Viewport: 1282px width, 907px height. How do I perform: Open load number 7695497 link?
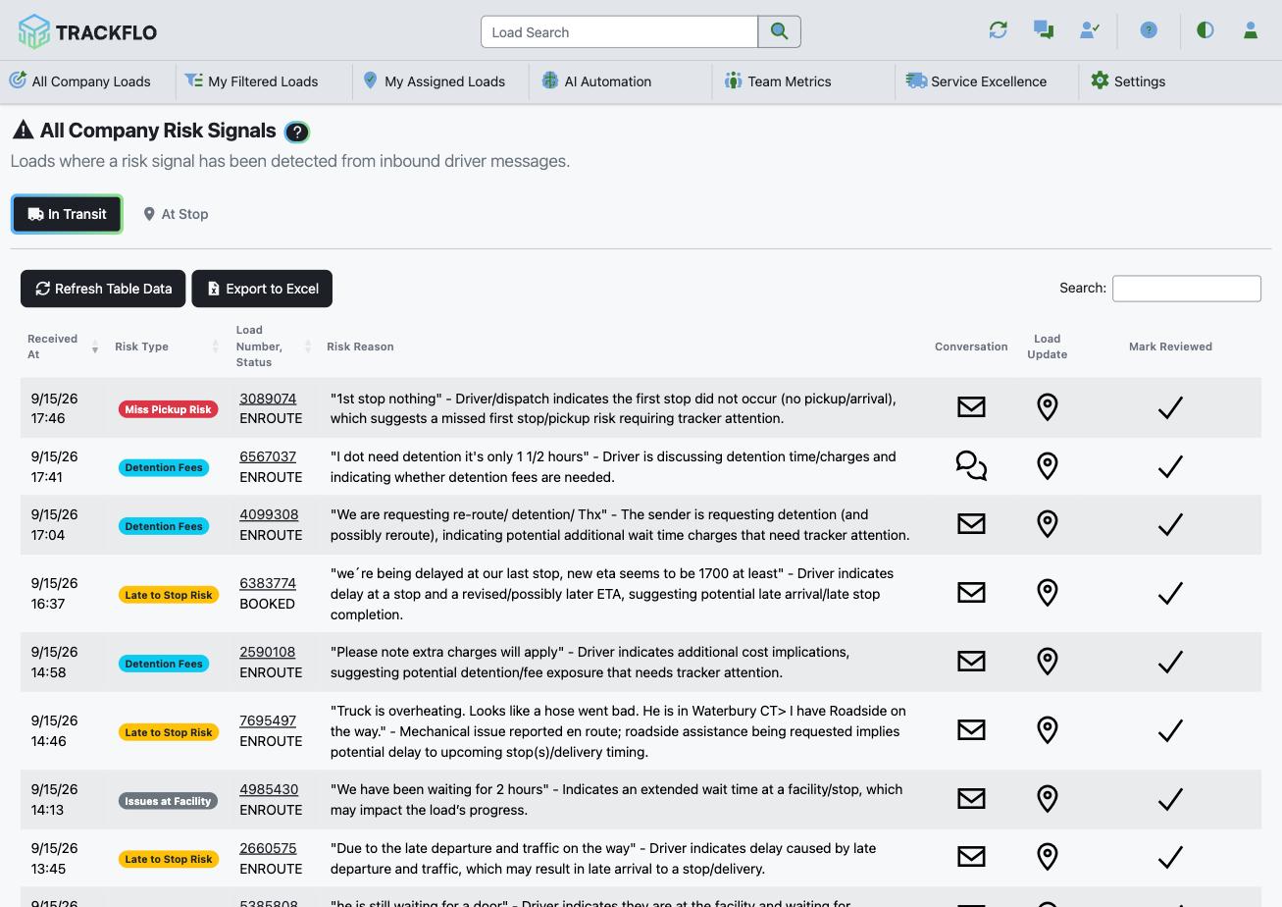268,720
